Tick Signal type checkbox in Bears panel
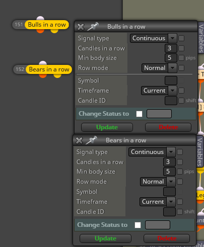204x247 pixels. tap(180, 152)
